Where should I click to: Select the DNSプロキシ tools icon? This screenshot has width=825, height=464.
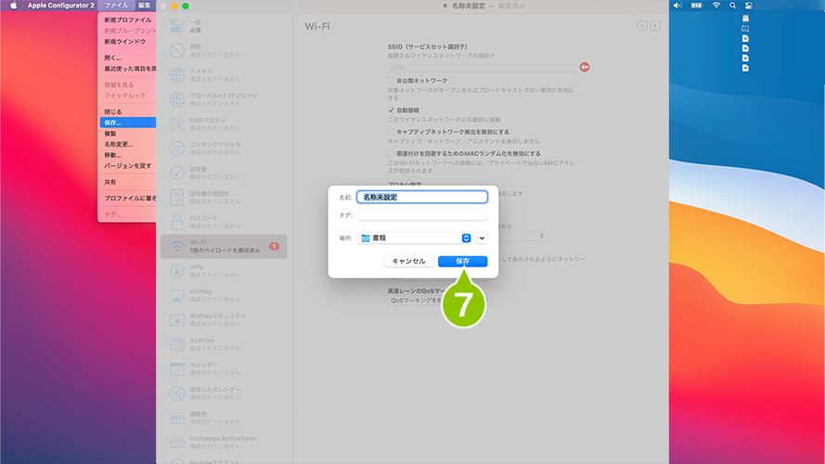[x=176, y=123]
